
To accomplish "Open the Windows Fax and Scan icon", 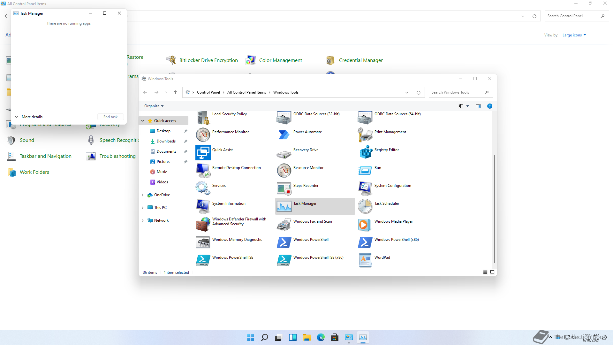I will [284, 224].
